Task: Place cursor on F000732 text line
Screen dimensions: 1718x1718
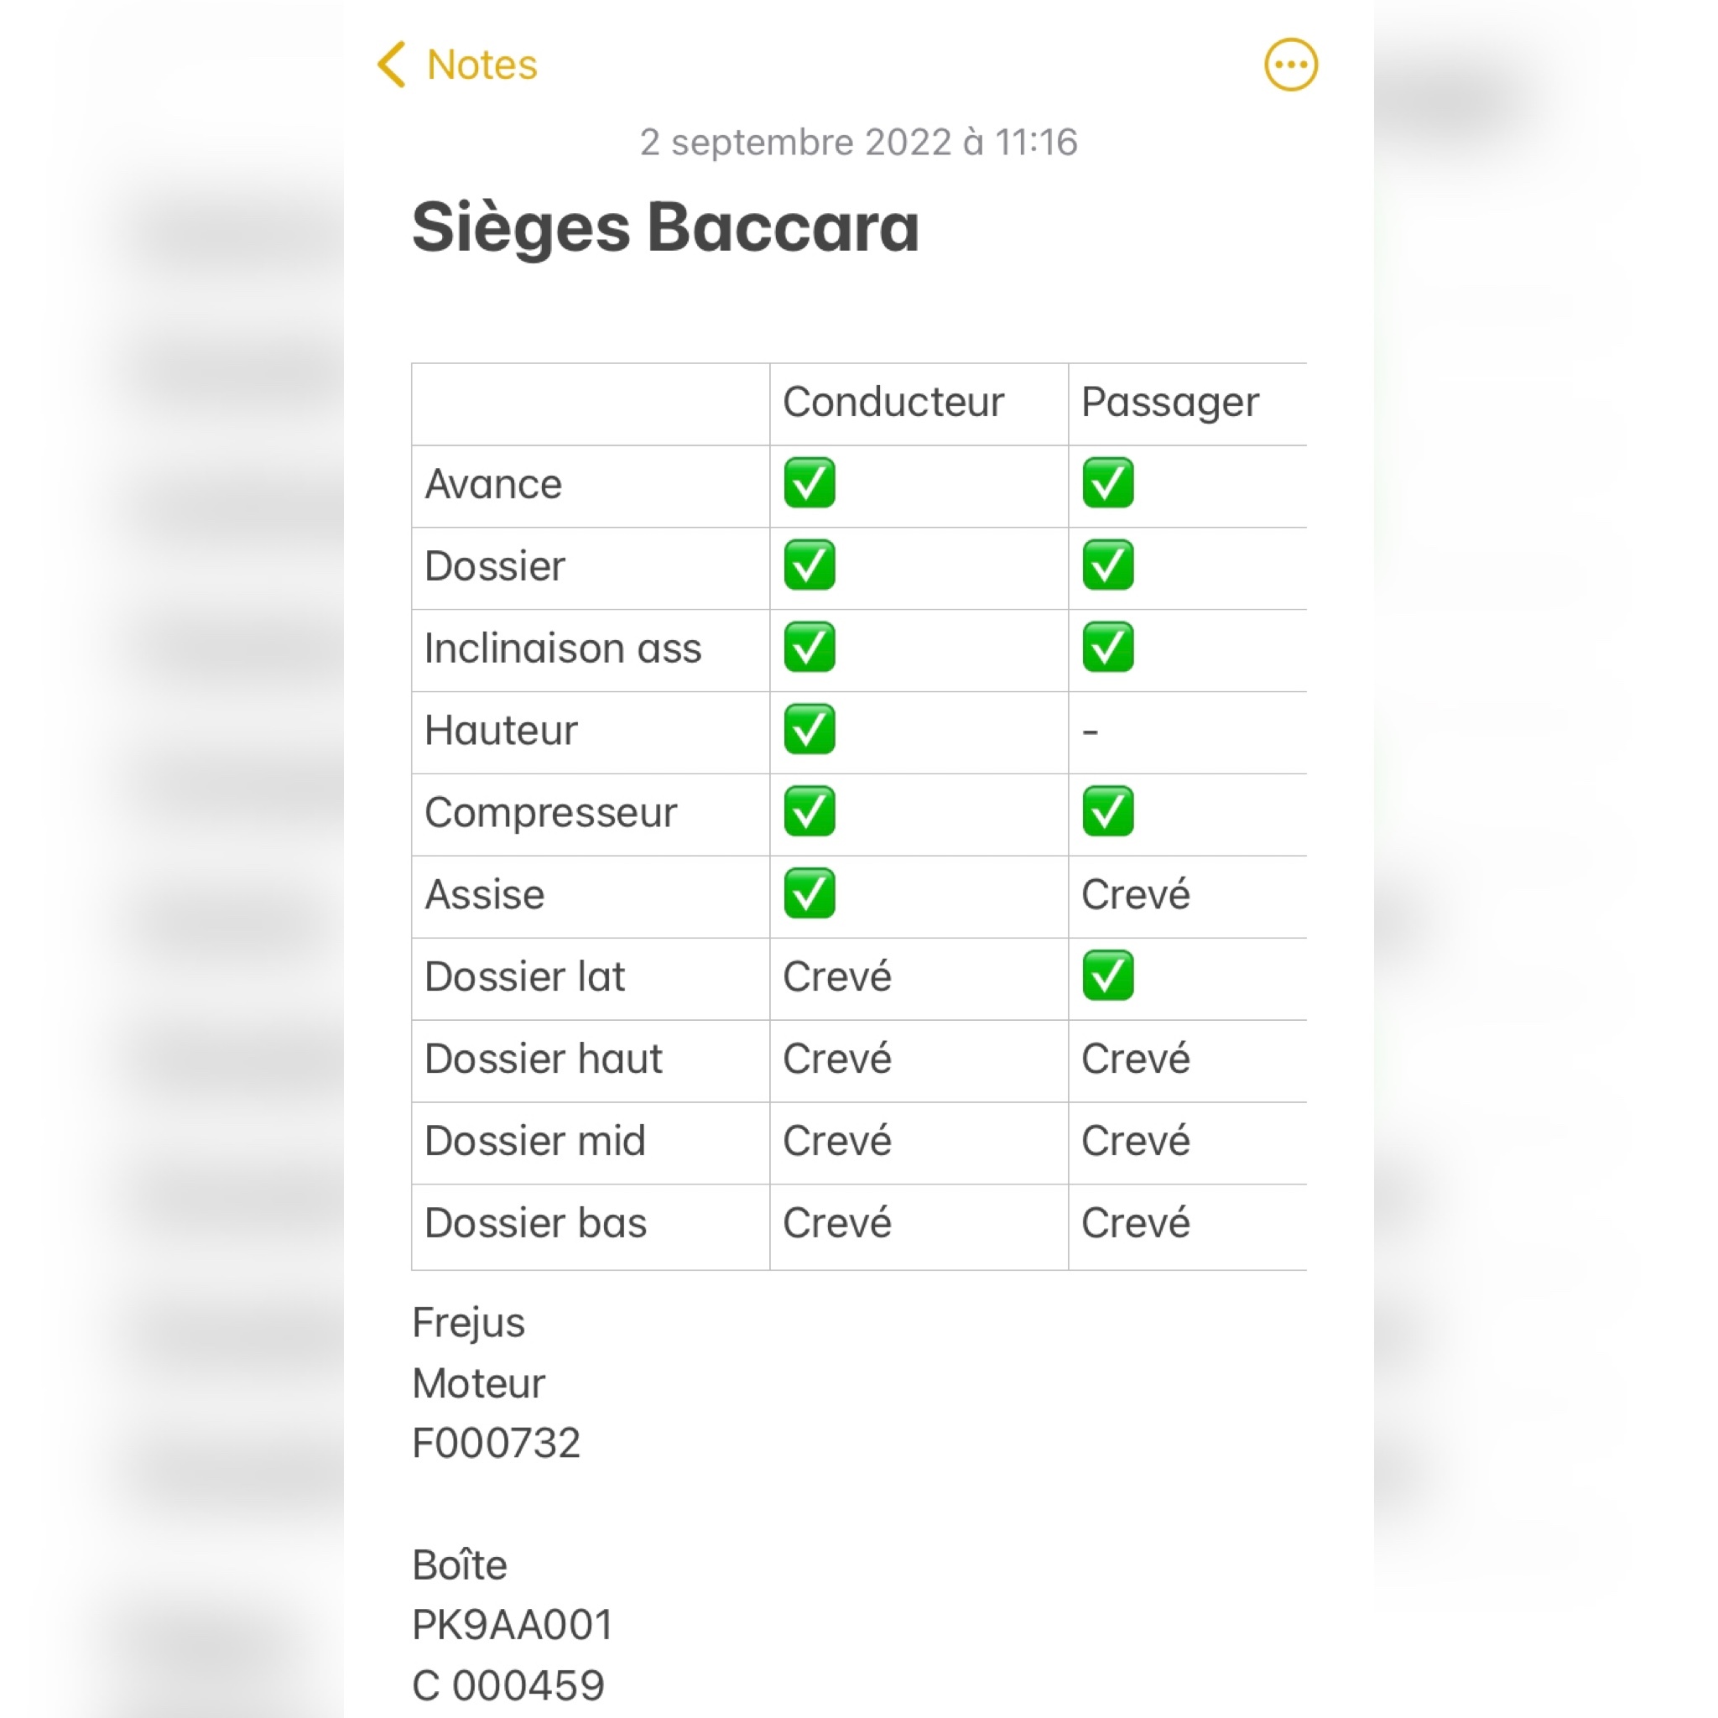Action: point(497,1442)
